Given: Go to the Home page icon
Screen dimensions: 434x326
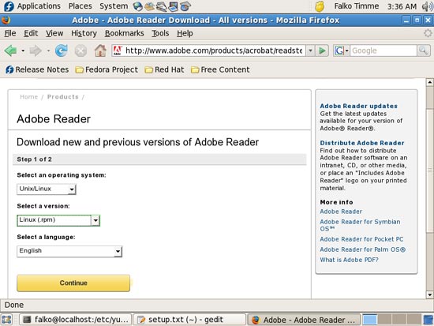Looking at the screenshot, I should [x=100, y=51].
